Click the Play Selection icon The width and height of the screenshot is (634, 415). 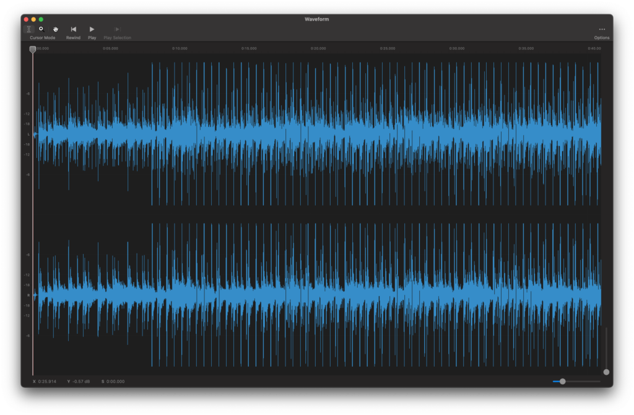pos(117,29)
